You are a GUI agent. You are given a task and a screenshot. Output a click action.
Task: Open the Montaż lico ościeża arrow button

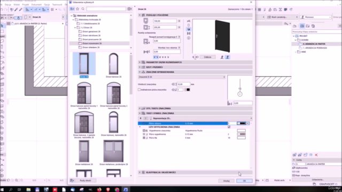coord(180,47)
